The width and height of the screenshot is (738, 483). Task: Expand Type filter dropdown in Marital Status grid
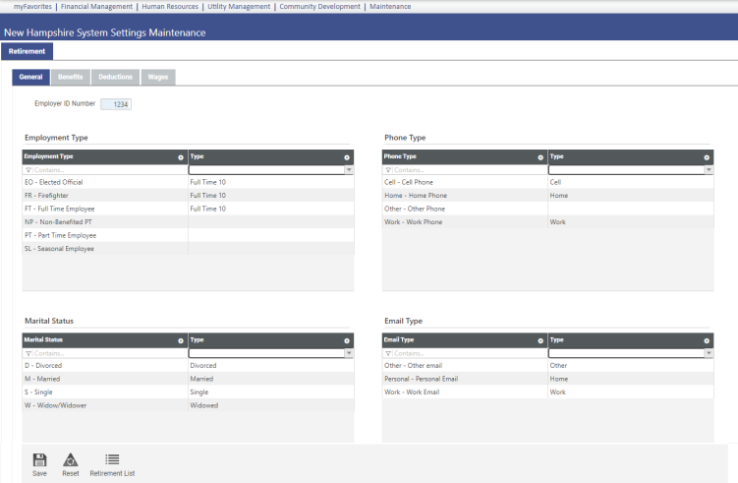click(348, 353)
